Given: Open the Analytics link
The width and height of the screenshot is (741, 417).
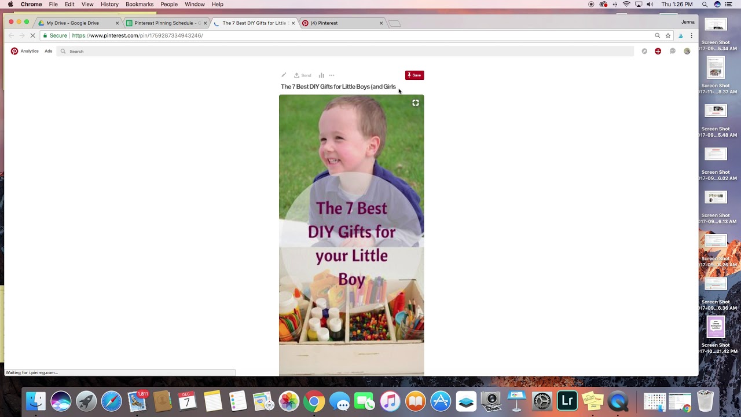Looking at the screenshot, I should (x=30, y=51).
